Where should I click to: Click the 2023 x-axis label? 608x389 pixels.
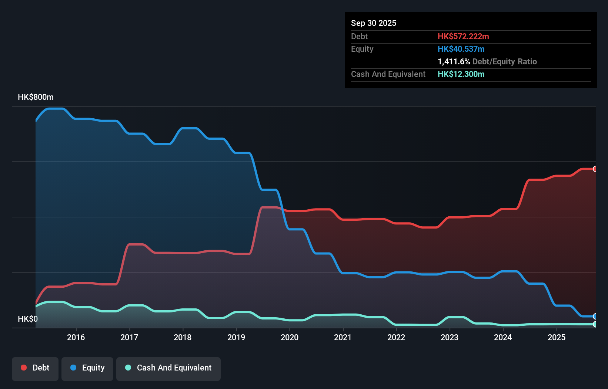450,337
